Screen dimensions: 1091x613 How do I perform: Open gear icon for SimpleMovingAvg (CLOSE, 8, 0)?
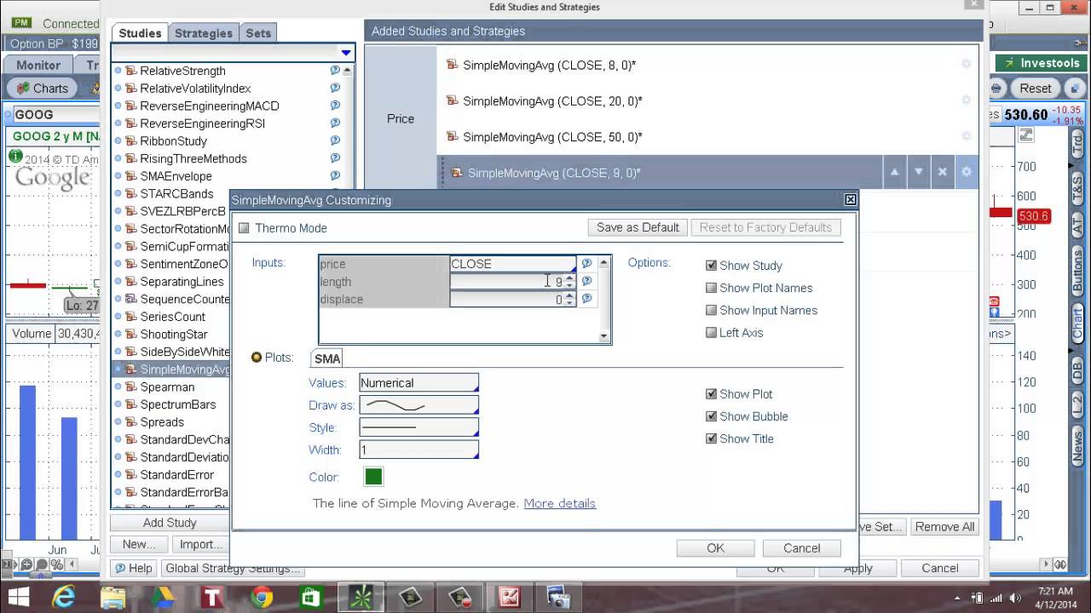tap(966, 65)
